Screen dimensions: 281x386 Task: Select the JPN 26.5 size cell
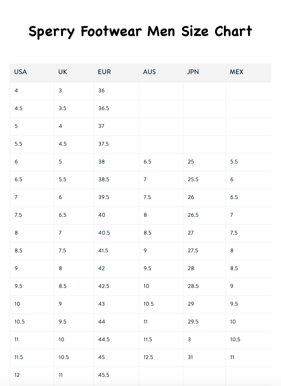coord(193,215)
